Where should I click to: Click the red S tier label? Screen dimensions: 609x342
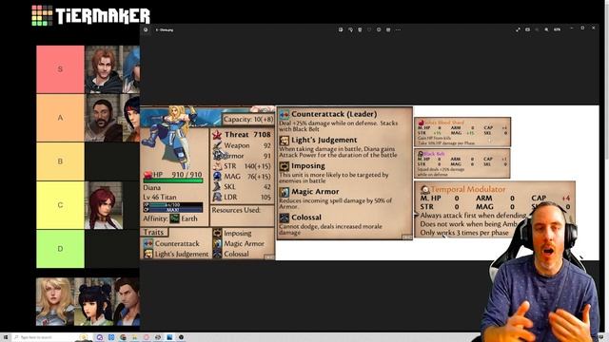pos(60,69)
